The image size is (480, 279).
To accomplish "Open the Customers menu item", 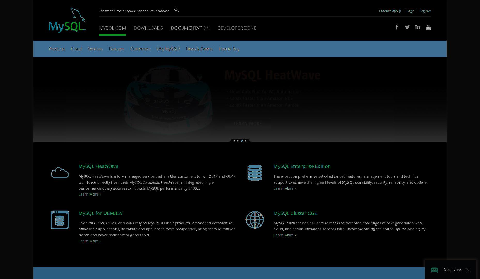I will click(140, 49).
